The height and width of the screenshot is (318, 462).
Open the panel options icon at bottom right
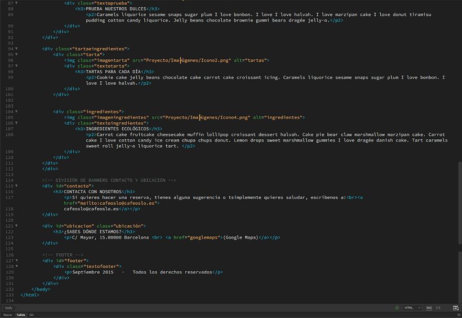(x=459, y=315)
